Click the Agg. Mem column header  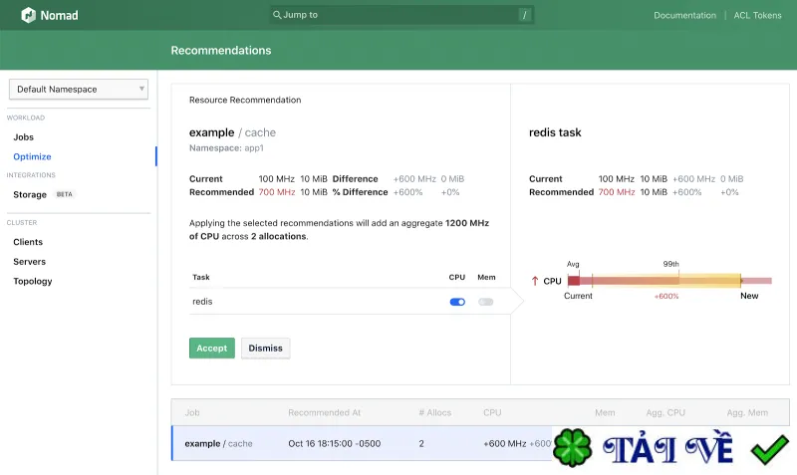pos(747,412)
